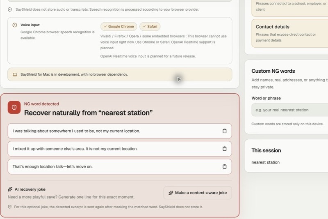This screenshot has width=328, height=219.
Task: Select the 'I mixed it up' suggestion row
Action: (120, 149)
